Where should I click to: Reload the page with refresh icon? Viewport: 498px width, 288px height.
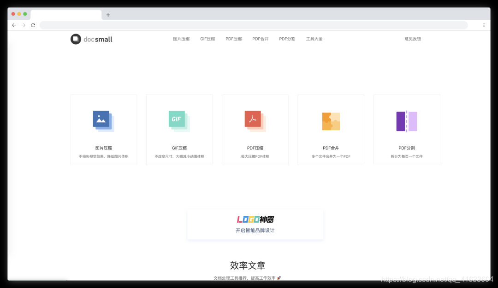33,25
